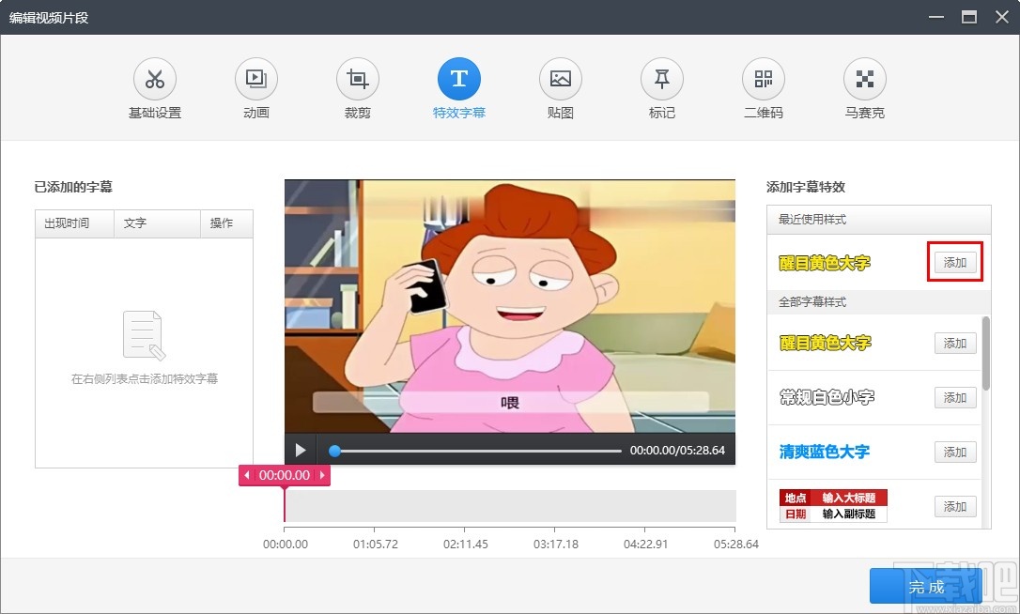Step the timeline marker backward with left arrow
This screenshot has height=614, width=1020.
(x=246, y=475)
